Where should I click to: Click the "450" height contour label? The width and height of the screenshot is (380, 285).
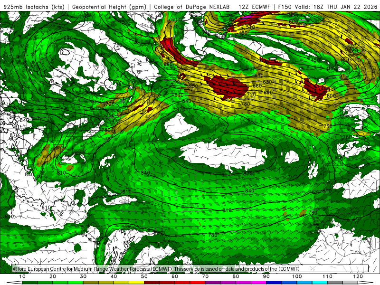tap(315, 60)
